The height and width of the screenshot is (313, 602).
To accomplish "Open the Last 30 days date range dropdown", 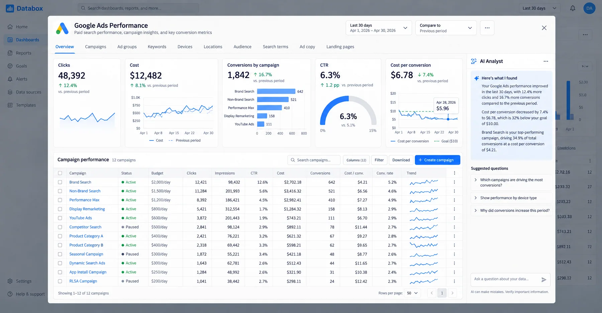I will (x=379, y=28).
